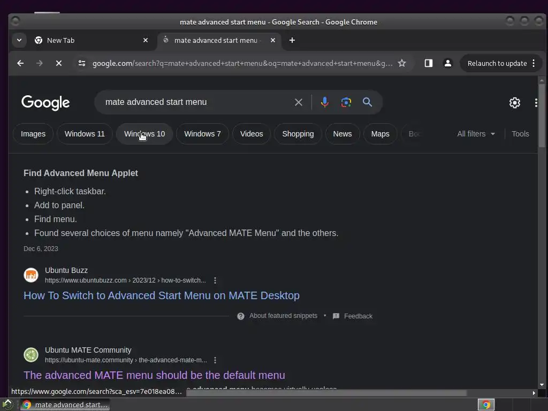
Task: Click in the Google search box
Action: (x=196, y=102)
